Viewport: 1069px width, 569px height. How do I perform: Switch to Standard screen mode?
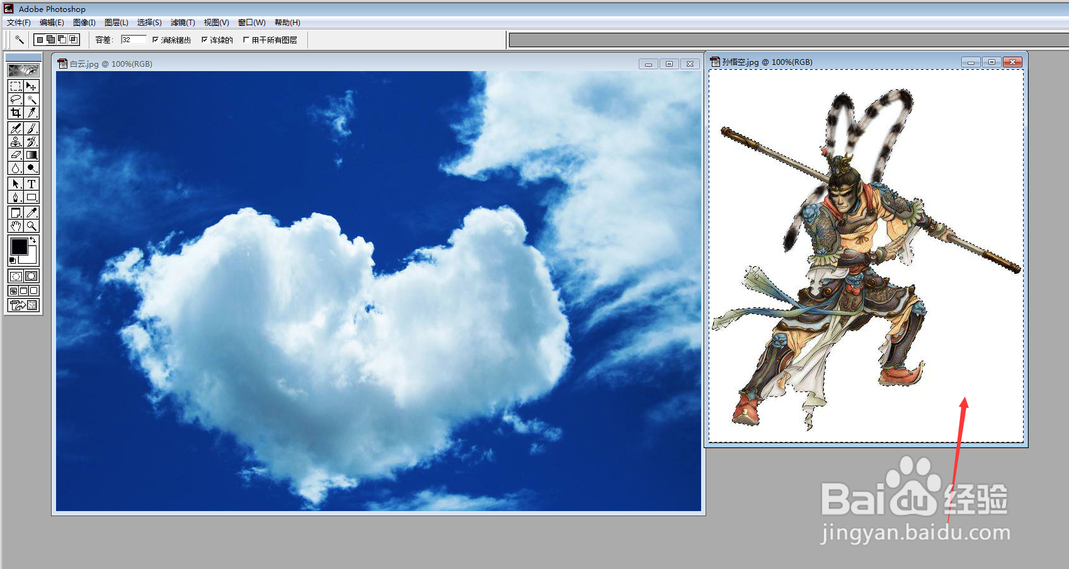pos(13,291)
